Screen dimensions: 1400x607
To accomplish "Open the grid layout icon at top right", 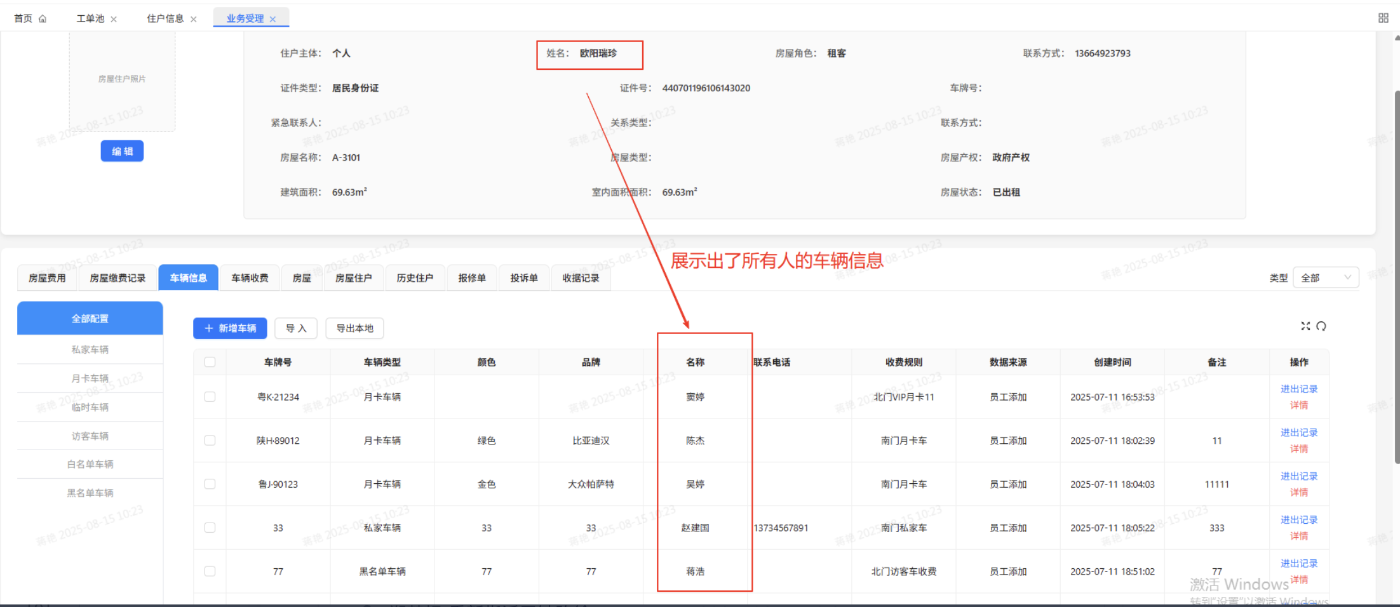I will coord(1383,18).
